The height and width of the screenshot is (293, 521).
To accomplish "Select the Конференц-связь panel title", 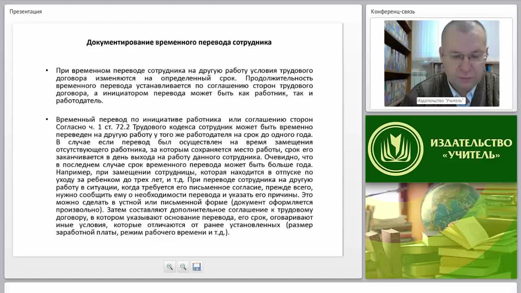I will tap(393, 11).
